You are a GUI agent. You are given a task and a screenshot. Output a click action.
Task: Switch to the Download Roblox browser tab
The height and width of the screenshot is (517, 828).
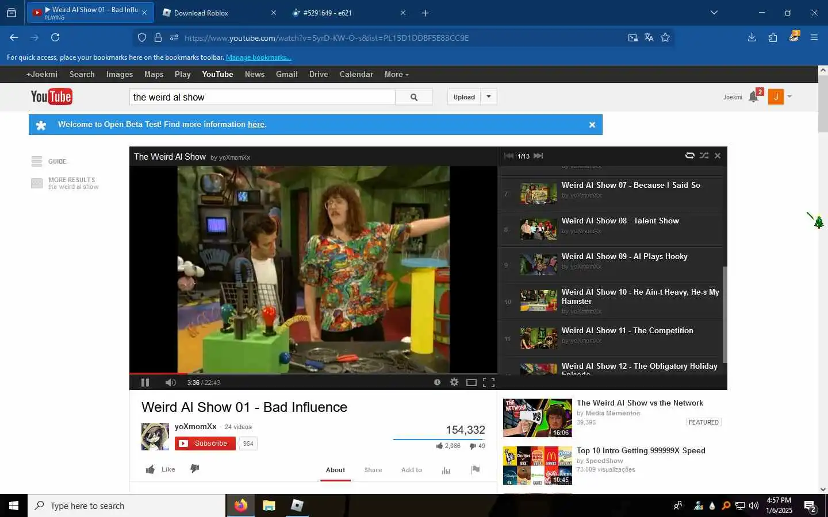point(219,13)
